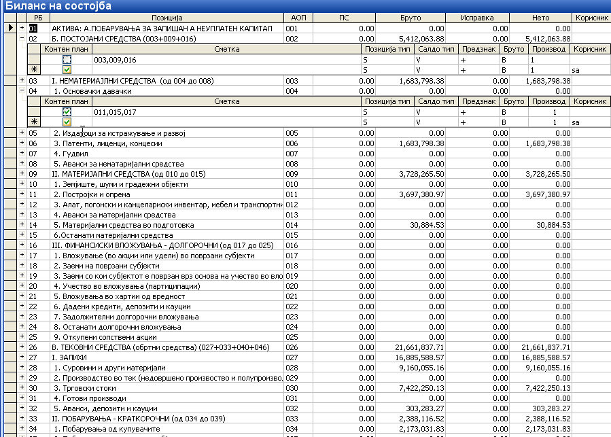Click the ПС column header

click(344, 18)
